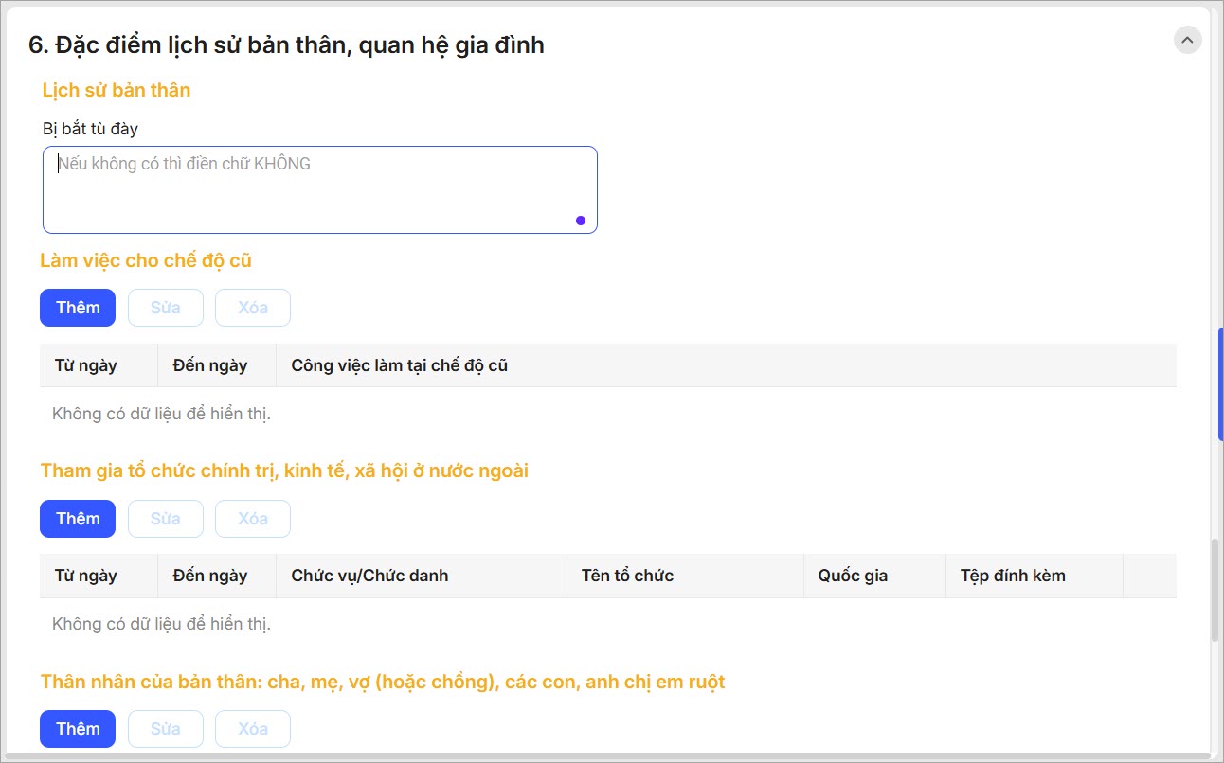
Task: Click 'Đến ngày' header in old regime table
Action: [210, 365]
